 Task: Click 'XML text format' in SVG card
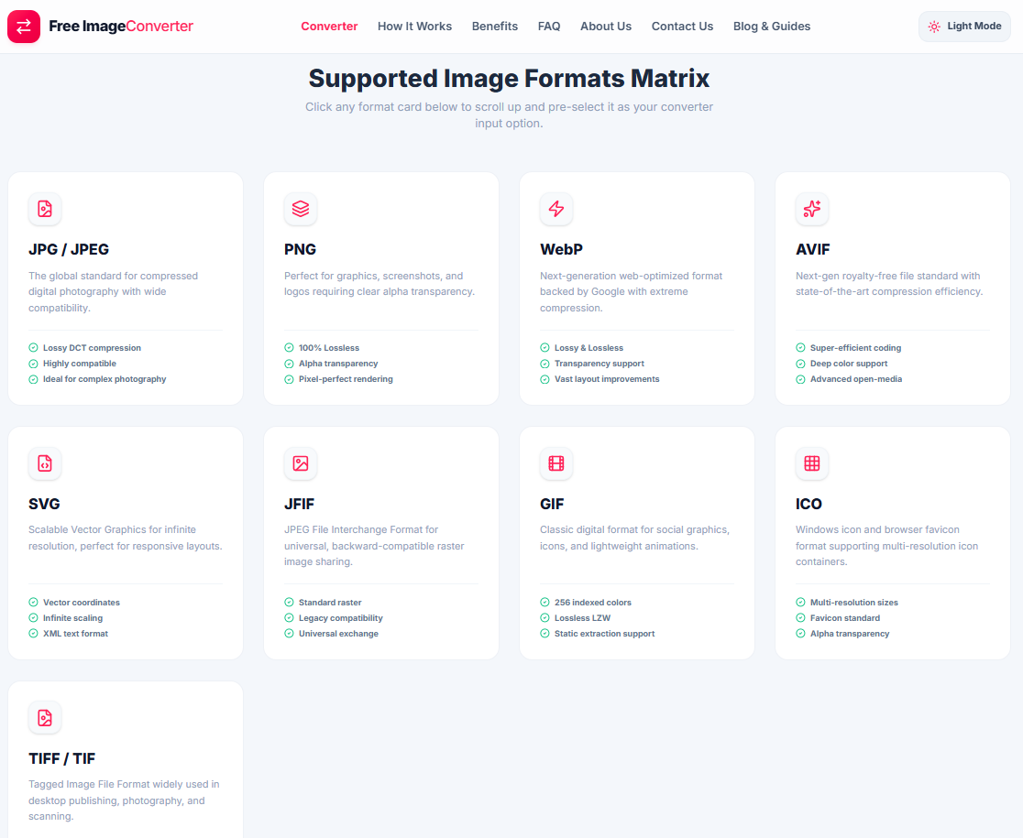point(76,634)
